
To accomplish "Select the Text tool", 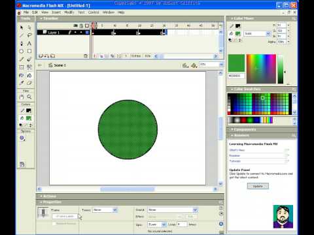I will point(29,43).
